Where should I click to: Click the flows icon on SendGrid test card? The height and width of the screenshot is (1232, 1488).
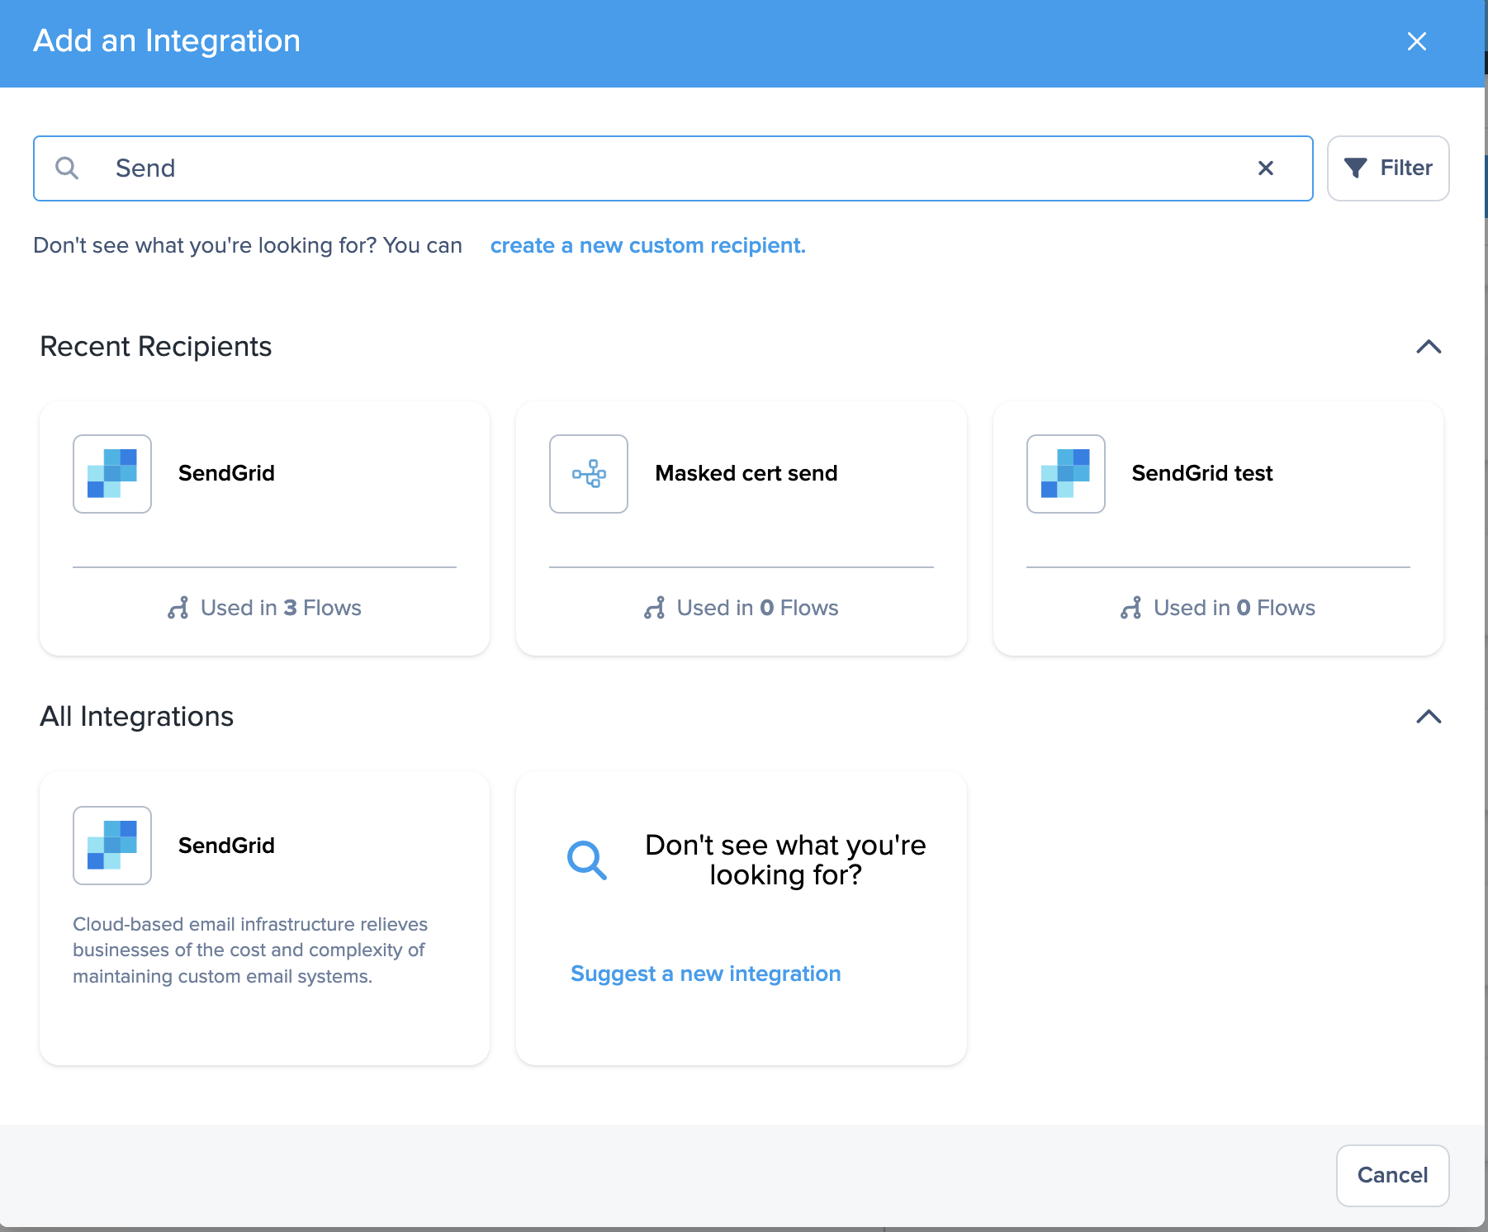[1131, 609]
